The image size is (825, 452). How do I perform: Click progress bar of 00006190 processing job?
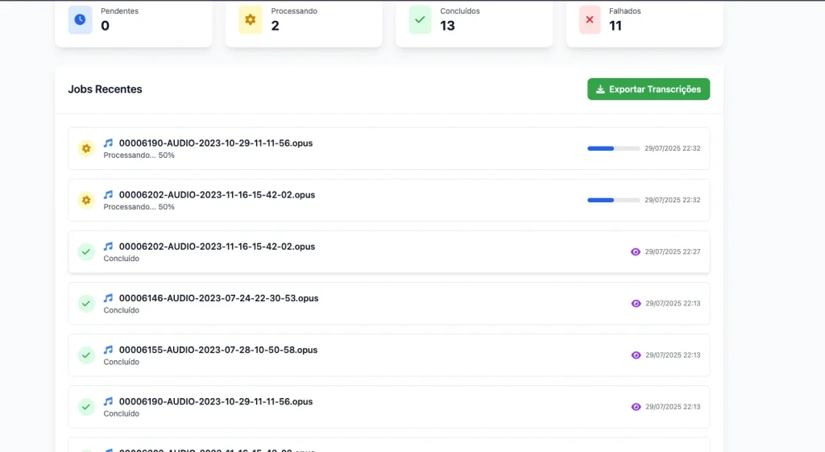[x=613, y=148]
